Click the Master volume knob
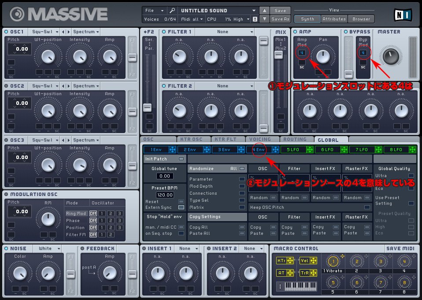The image size is (422, 300). (x=390, y=56)
